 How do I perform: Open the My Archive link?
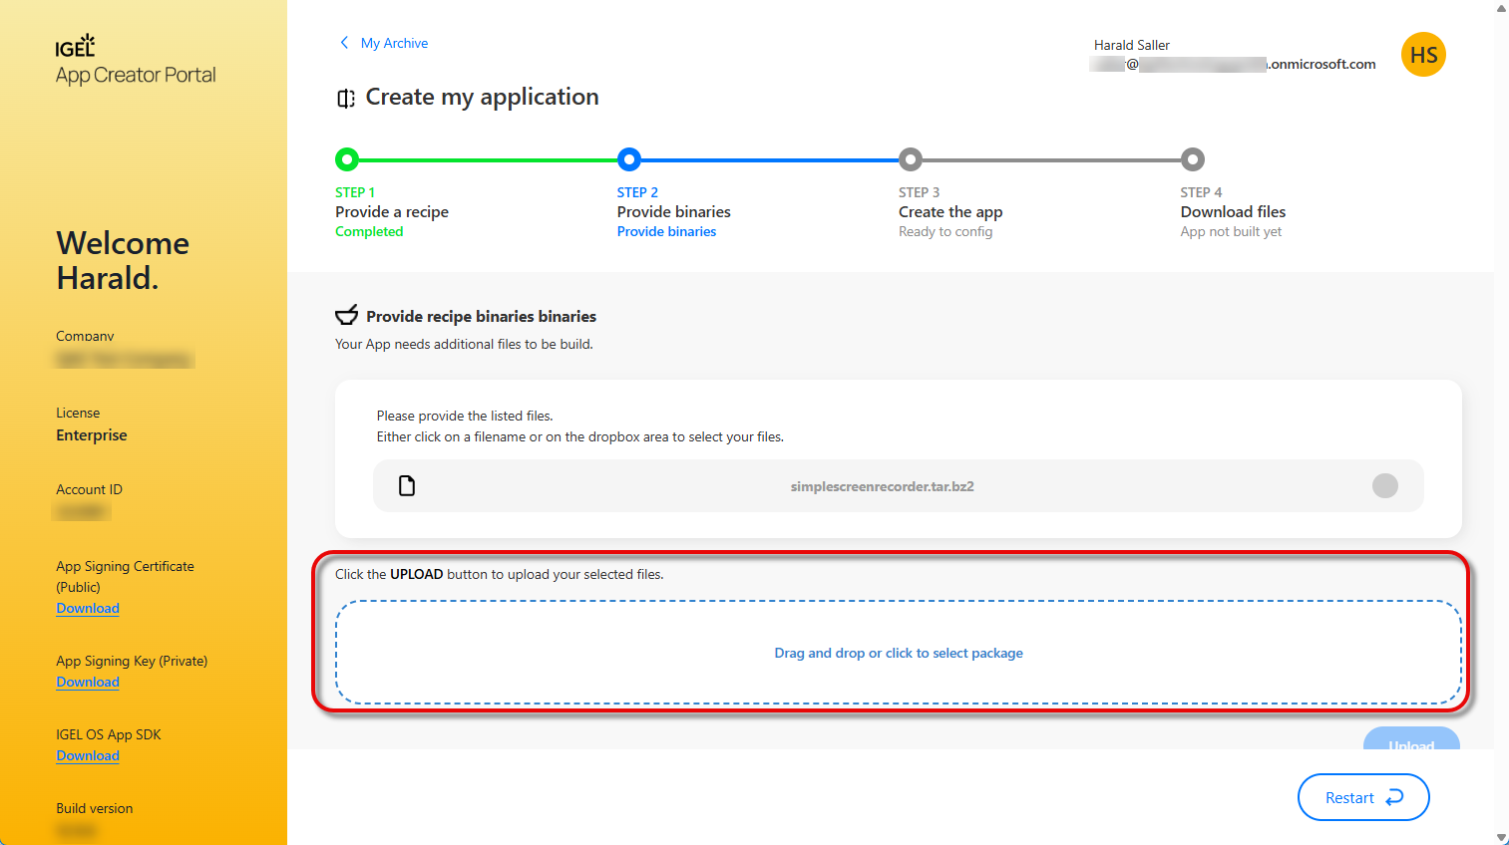pyautogui.click(x=394, y=43)
